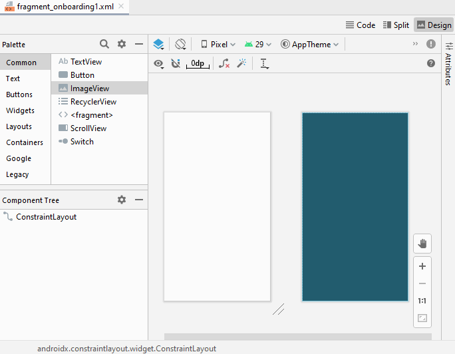Open the API 29 version dropdown
This screenshot has height=354, width=455.
point(258,45)
